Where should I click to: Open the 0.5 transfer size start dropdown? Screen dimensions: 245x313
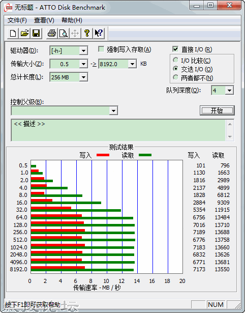[83, 64]
